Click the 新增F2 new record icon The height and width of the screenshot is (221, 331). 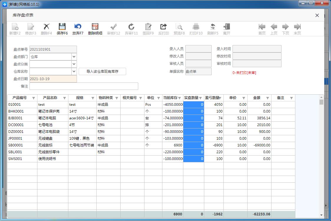[x=15, y=27]
